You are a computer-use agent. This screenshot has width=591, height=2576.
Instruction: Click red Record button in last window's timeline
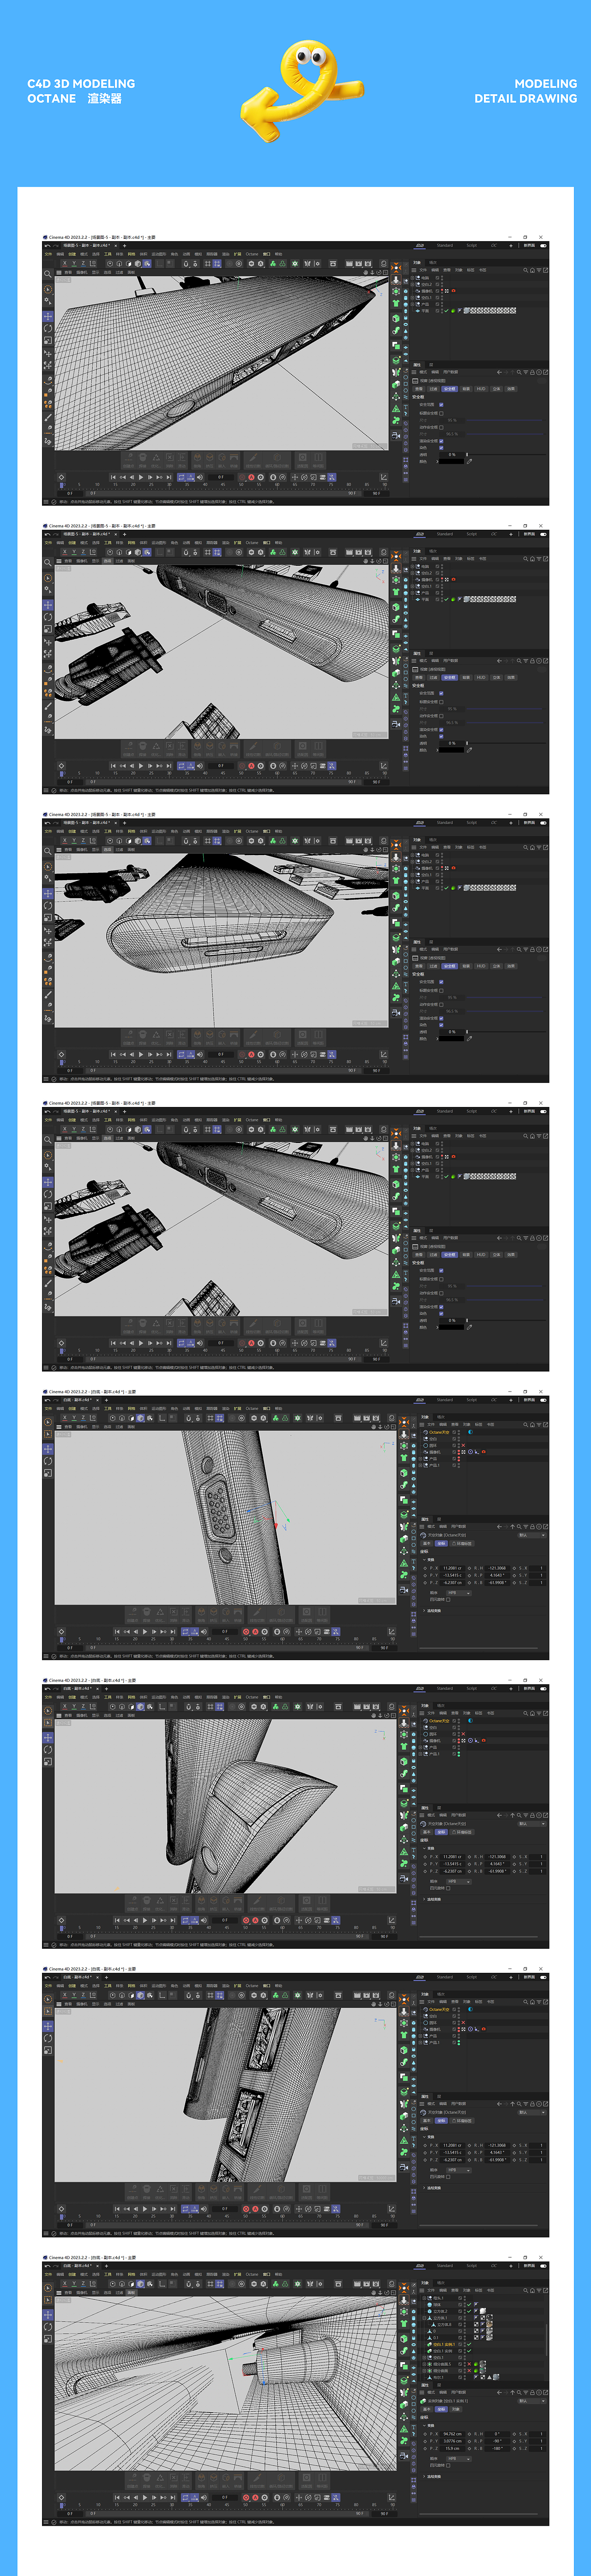coord(246,2498)
